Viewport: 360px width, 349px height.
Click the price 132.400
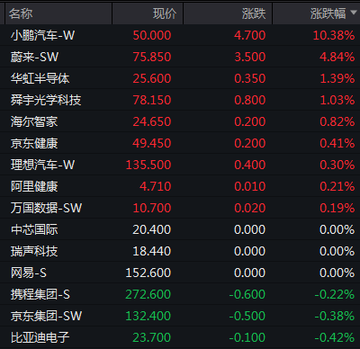pyautogui.click(x=148, y=316)
